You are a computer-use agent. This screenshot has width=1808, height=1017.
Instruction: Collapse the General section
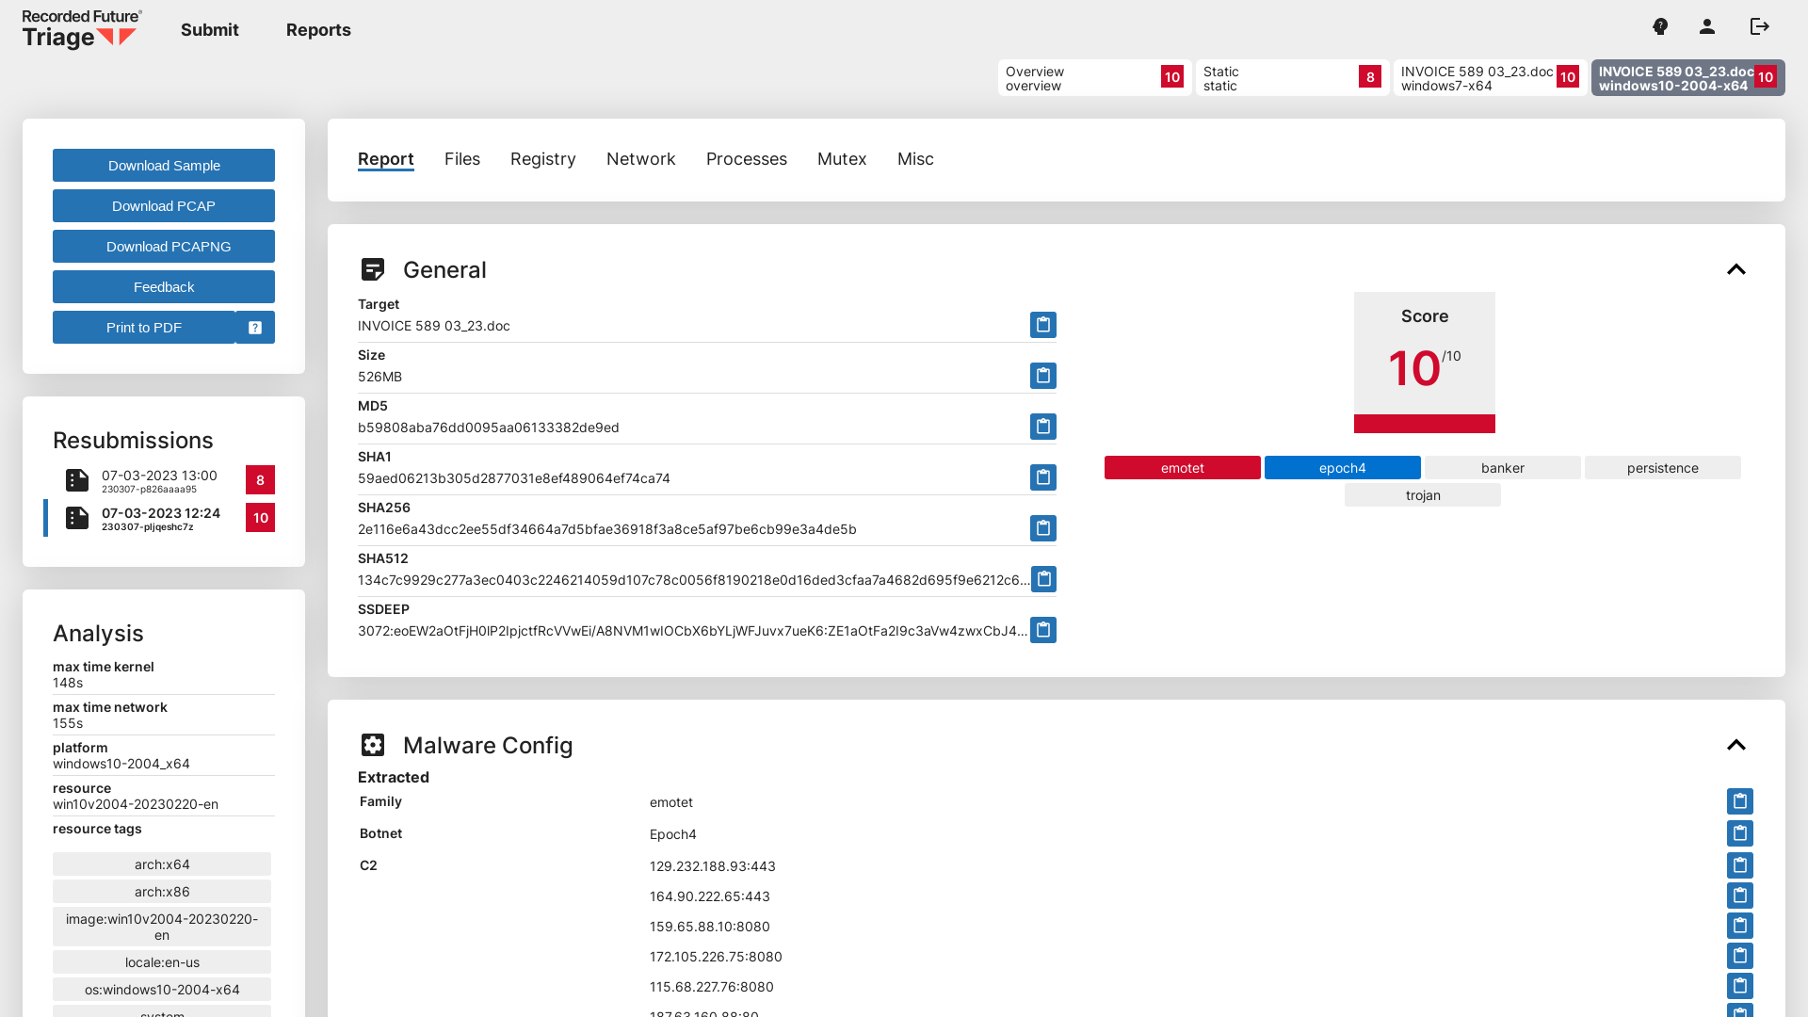(1736, 269)
